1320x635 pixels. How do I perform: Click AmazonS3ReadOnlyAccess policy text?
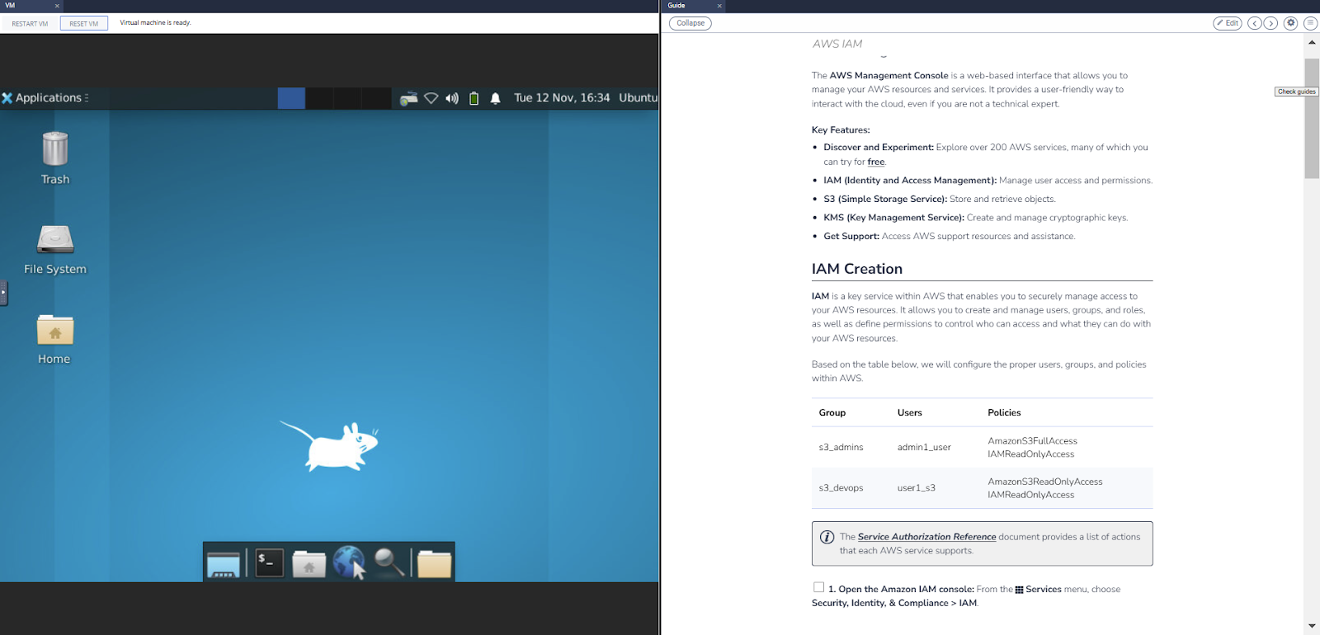coord(1044,481)
